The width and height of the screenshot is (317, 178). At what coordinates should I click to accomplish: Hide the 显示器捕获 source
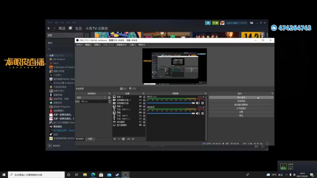click(x=140, y=125)
